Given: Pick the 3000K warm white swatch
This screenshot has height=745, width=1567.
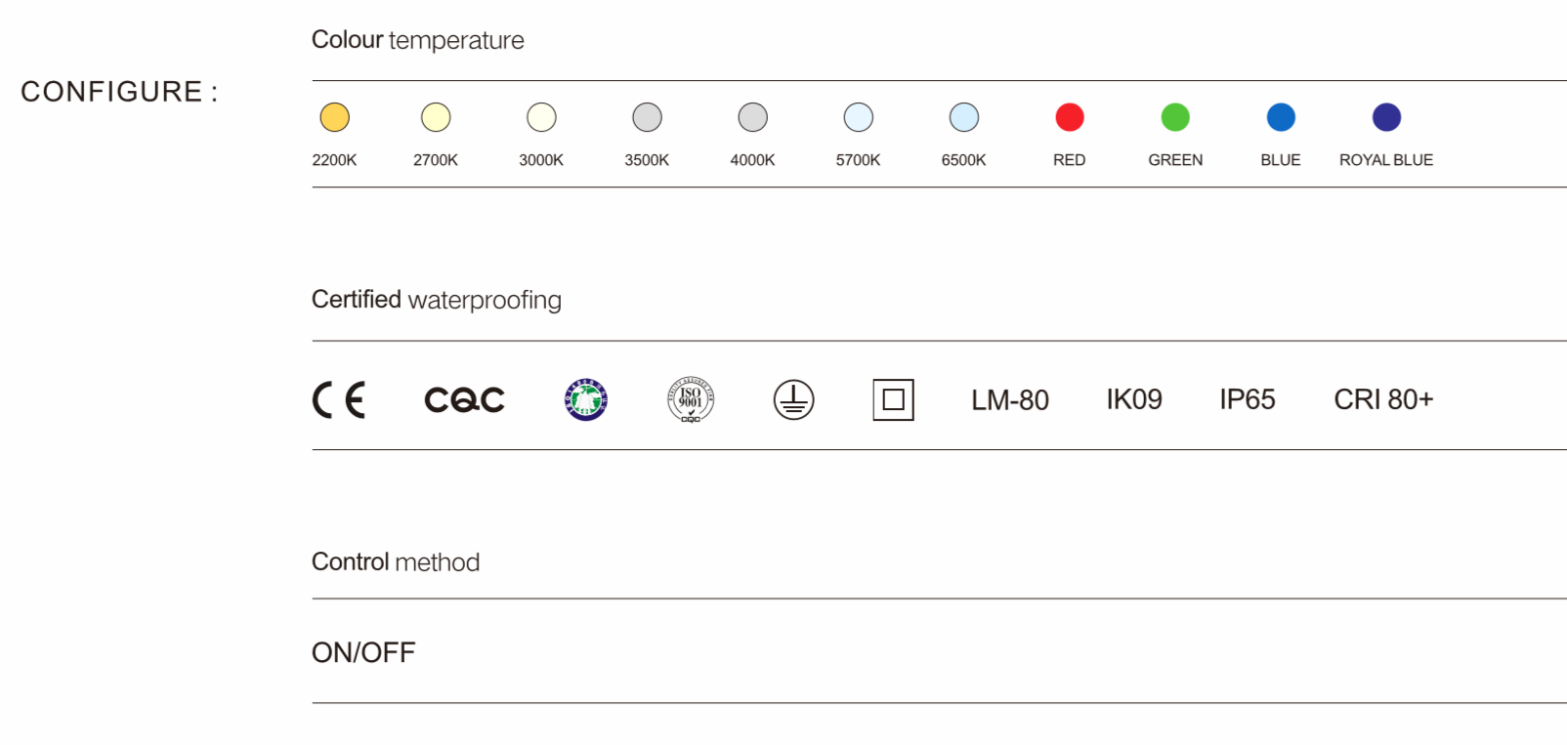Looking at the screenshot, I should (x=541, y=117).
